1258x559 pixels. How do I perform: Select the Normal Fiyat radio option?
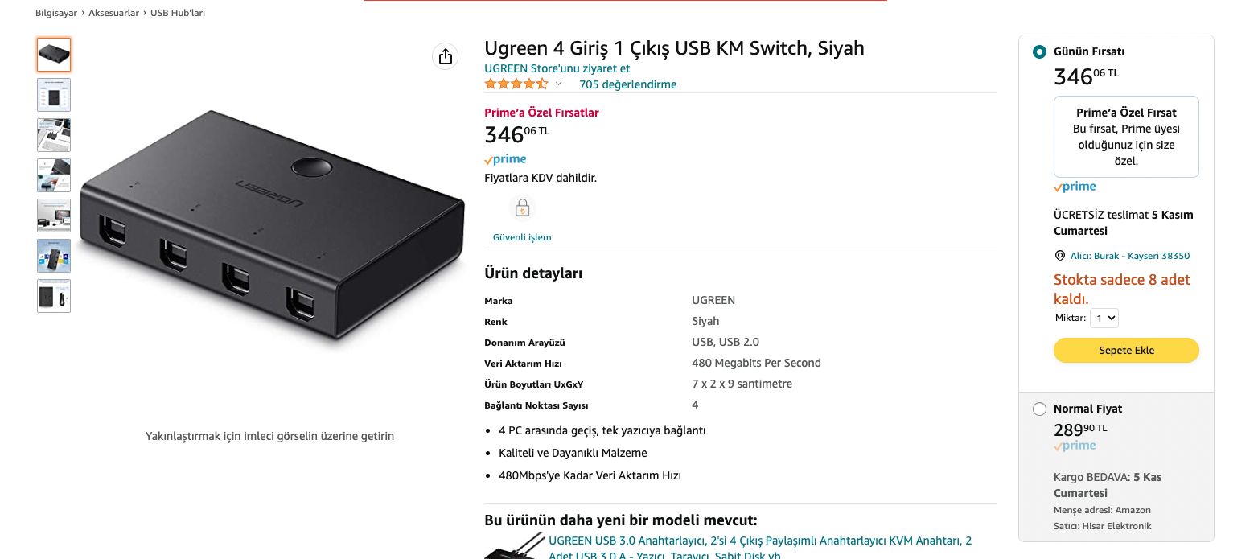1040,409
